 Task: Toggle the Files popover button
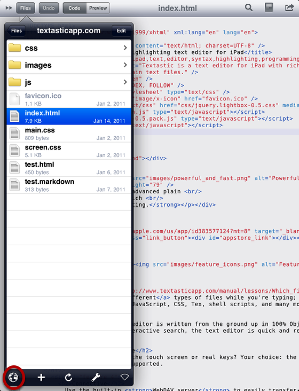click(26, 8)
